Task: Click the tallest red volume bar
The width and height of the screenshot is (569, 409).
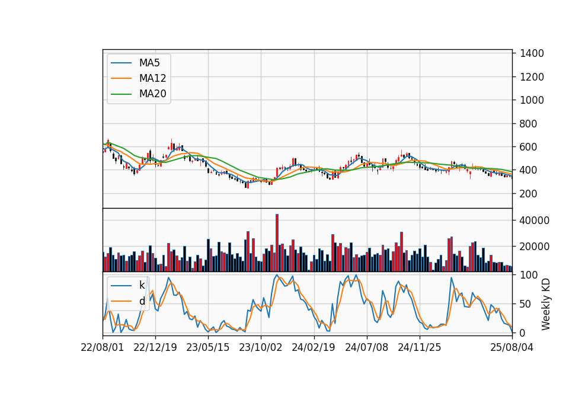Action: 277,243
